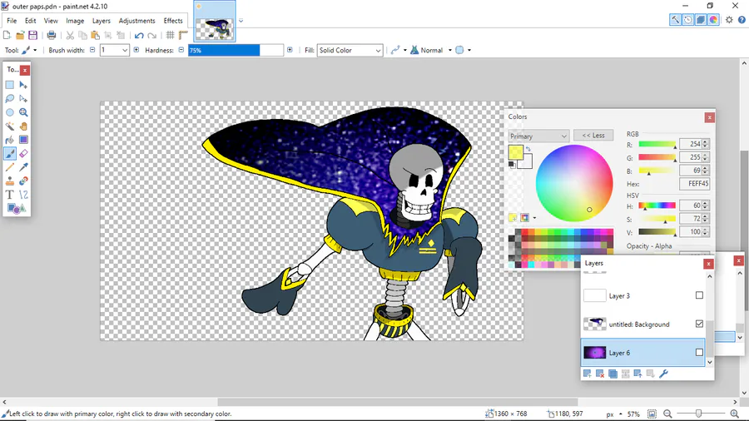The width and height of the screenshot is (749, 421).
Task: Toggle the Tools window button top right
Action: [x=675, y=20]
